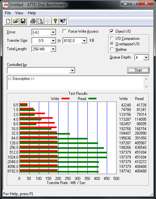
Task: Open the File menu
Action: point(8,13)
